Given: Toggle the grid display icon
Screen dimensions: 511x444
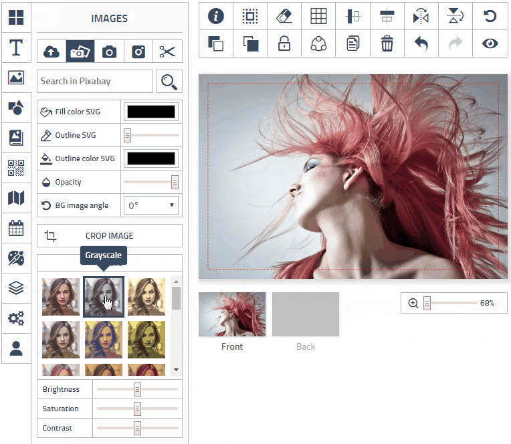Looking at the screenshot, I should pyautogui.click(x=319, y=17).
